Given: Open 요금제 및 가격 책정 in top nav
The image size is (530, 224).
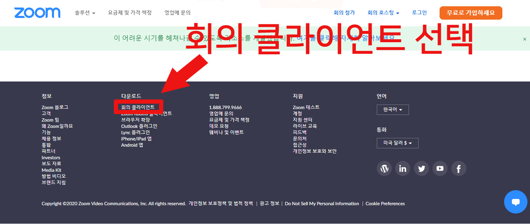Looking at the screenshot, I should [x=130, y=13].
